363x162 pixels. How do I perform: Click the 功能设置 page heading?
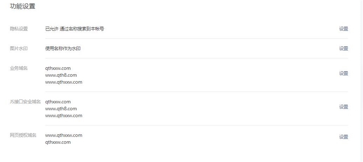[23, 6]
